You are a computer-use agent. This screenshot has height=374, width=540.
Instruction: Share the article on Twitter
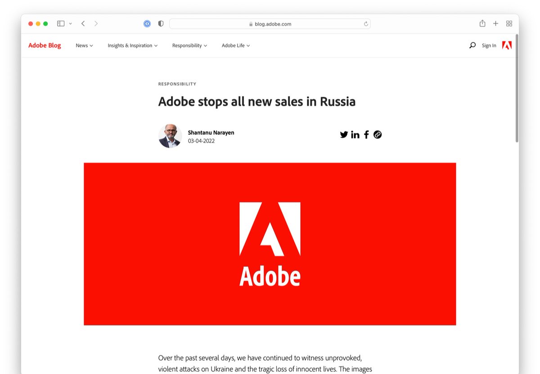coord(344,134)
